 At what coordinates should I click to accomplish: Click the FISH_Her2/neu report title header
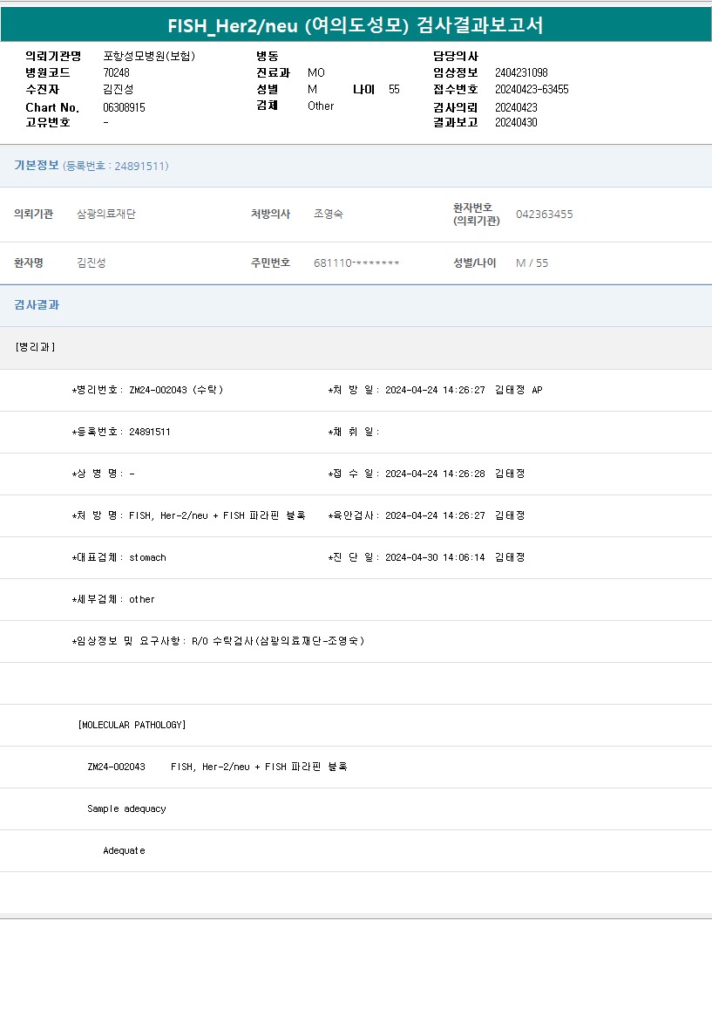356,25
